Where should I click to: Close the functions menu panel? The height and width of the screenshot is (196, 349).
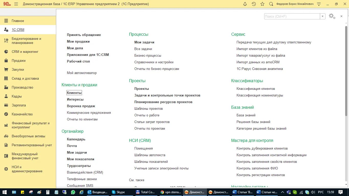(x=341, y=16)
